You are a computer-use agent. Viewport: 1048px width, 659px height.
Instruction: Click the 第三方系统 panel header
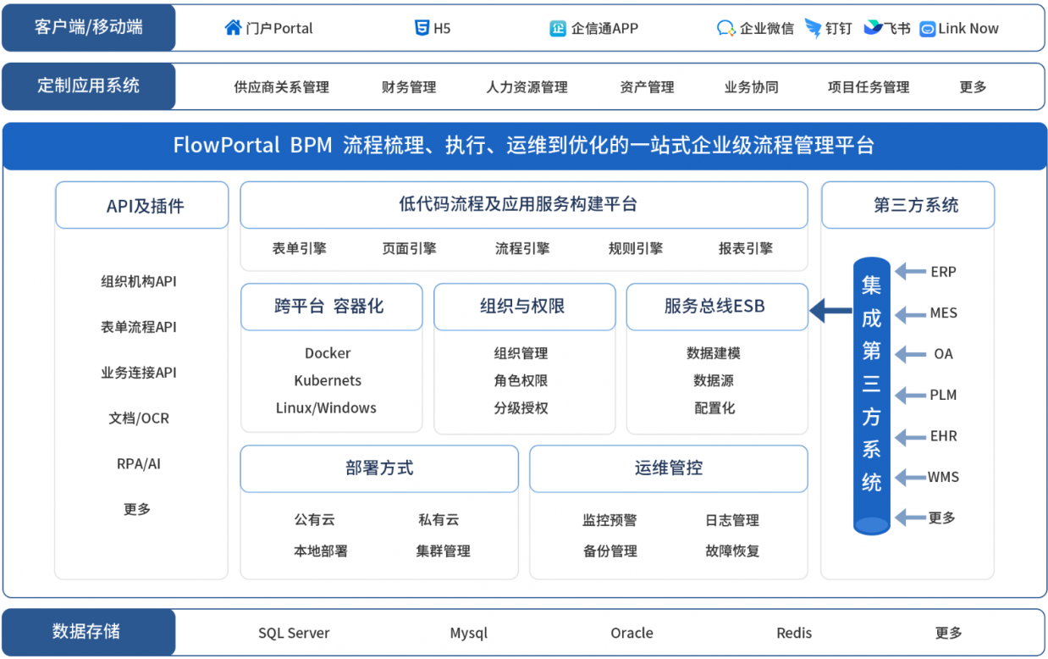point(907,204)
